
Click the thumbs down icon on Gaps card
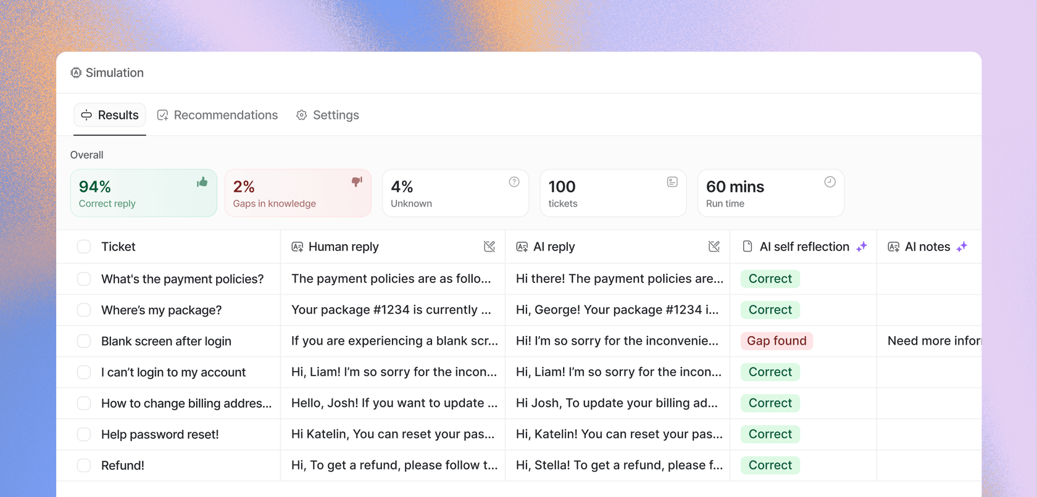(357, 182)
